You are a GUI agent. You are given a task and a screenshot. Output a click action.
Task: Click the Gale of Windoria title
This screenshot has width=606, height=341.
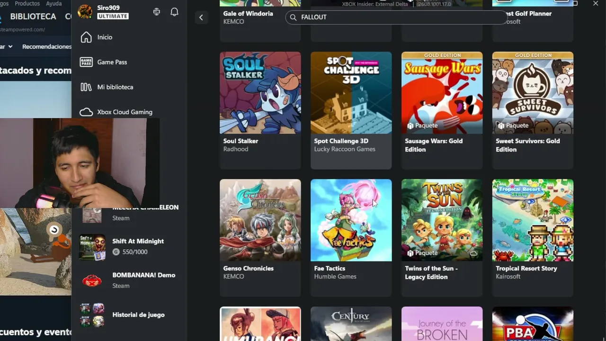click(x=248, y=14)
